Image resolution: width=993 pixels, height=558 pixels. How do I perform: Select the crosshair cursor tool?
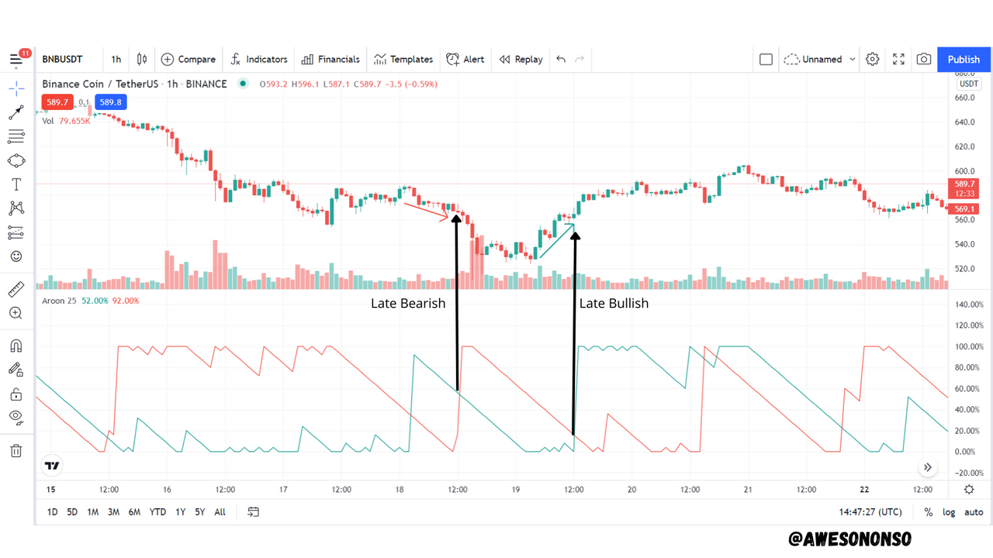[x=16, y=88]
